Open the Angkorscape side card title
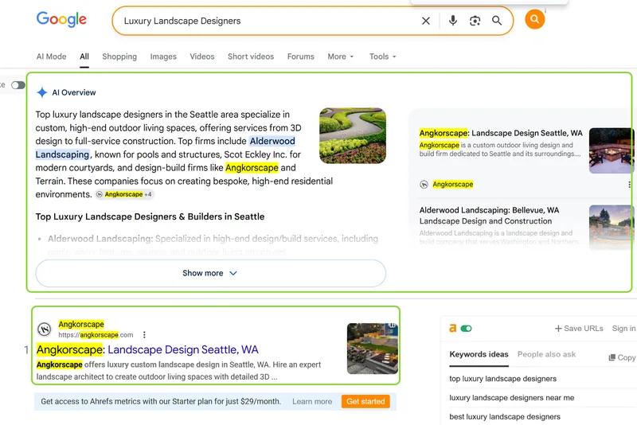The width and height of the screenshot is (637, 425). click(x=501, y=133)
